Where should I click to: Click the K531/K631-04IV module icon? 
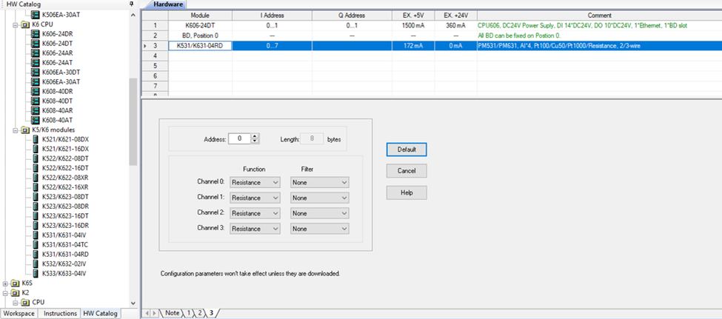36,235
